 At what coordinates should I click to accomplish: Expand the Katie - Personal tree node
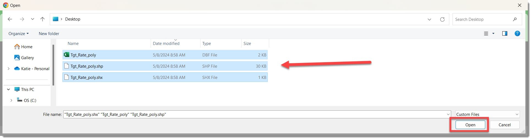[9, 69]
